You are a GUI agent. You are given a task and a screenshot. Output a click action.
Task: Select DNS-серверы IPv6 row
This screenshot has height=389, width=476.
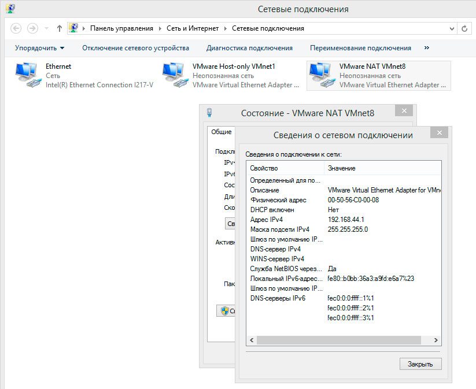[344, 298]
